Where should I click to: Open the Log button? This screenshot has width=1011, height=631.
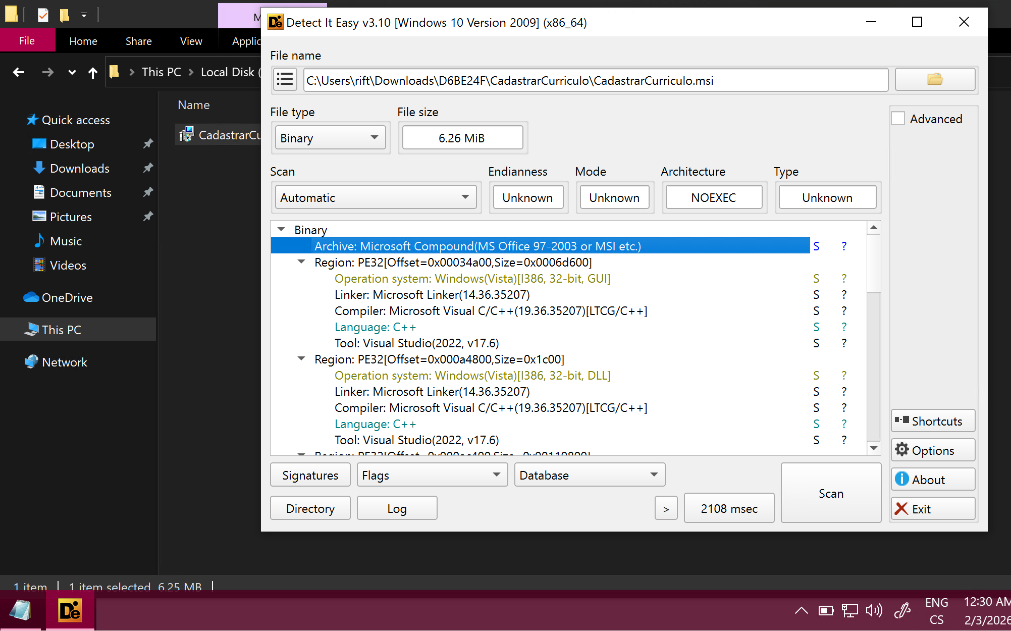tap(397, 508)
